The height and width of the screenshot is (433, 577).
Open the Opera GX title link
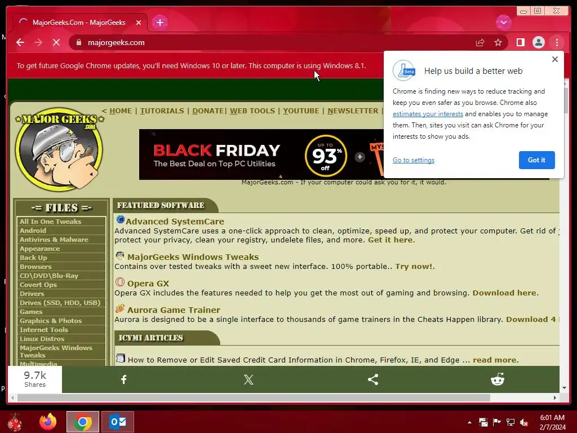(148, 284)
